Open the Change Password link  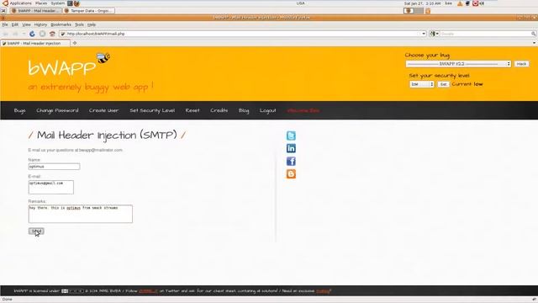[57, 110]
